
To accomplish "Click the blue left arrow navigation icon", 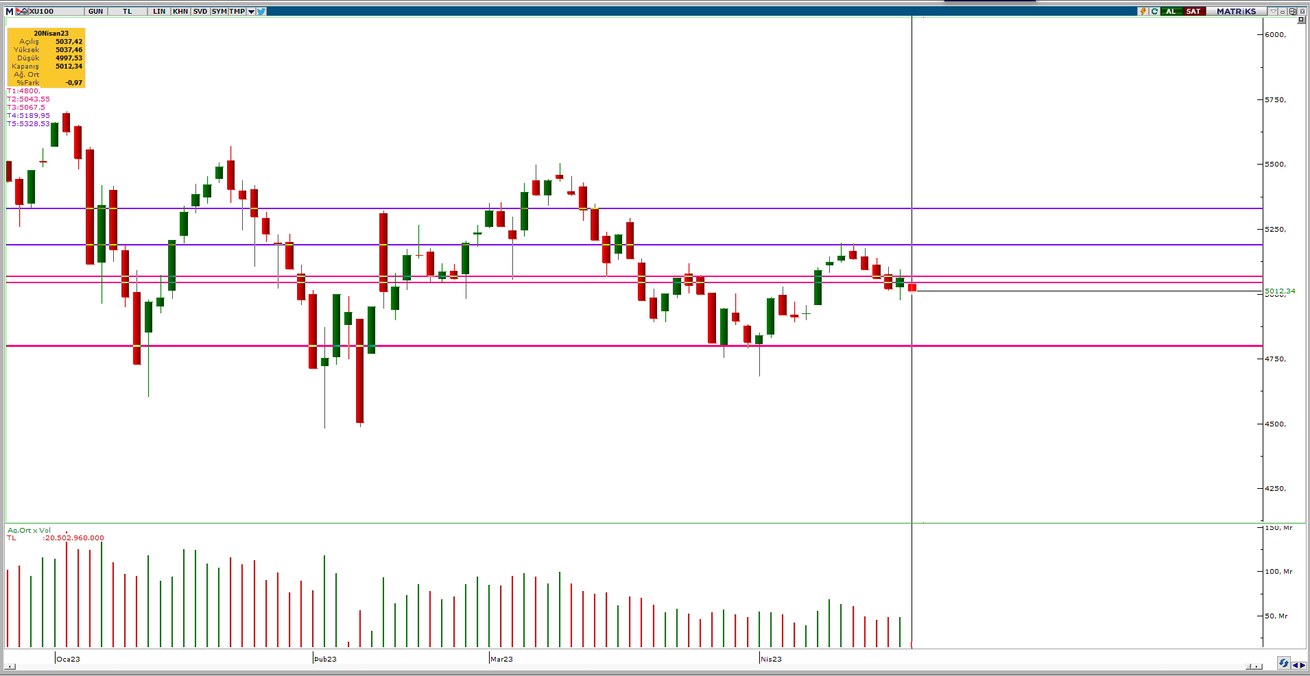I will pos(1294,665).
